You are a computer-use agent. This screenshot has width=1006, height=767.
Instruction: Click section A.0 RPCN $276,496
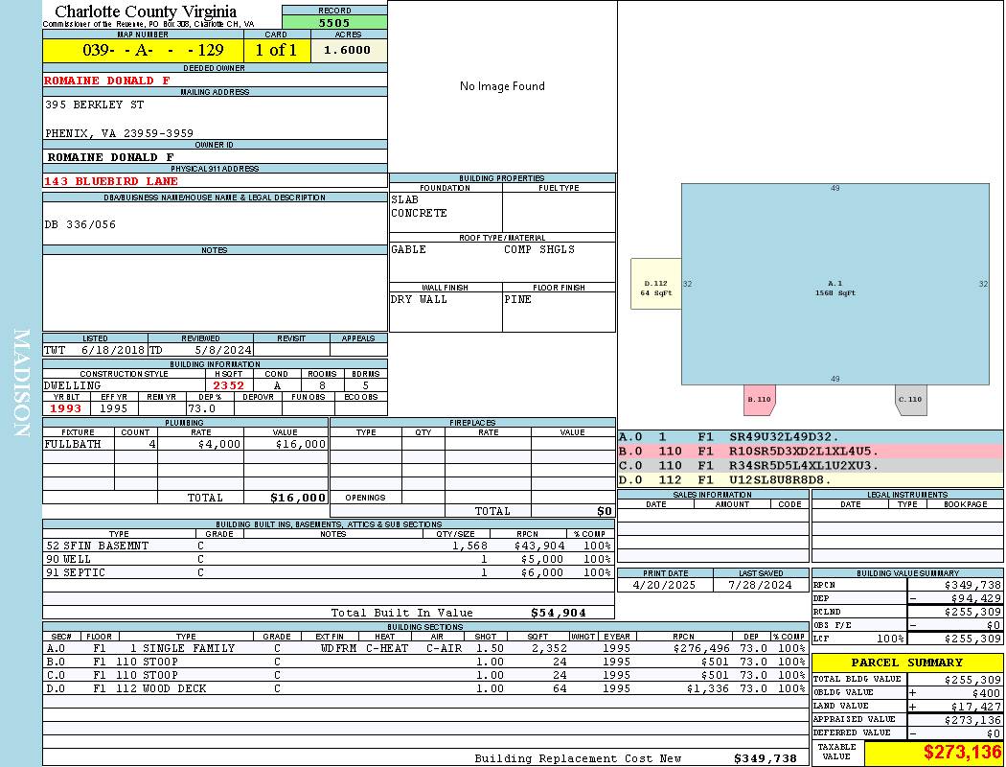[700, 648]
